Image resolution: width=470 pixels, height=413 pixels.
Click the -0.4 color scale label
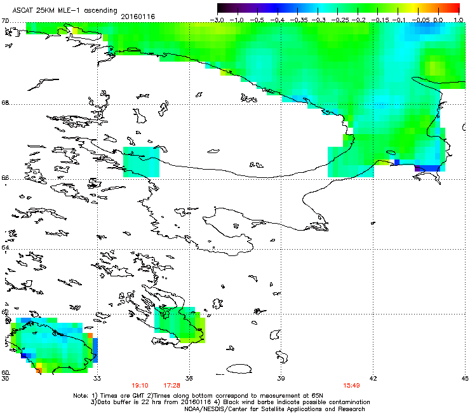coord(278,20)
